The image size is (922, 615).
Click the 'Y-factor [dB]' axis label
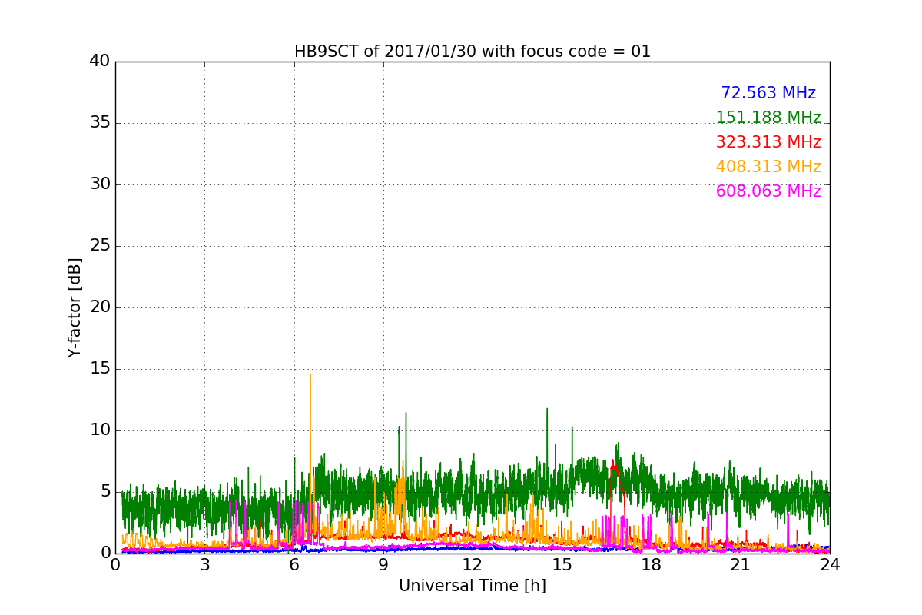click(x=75, y=307)
